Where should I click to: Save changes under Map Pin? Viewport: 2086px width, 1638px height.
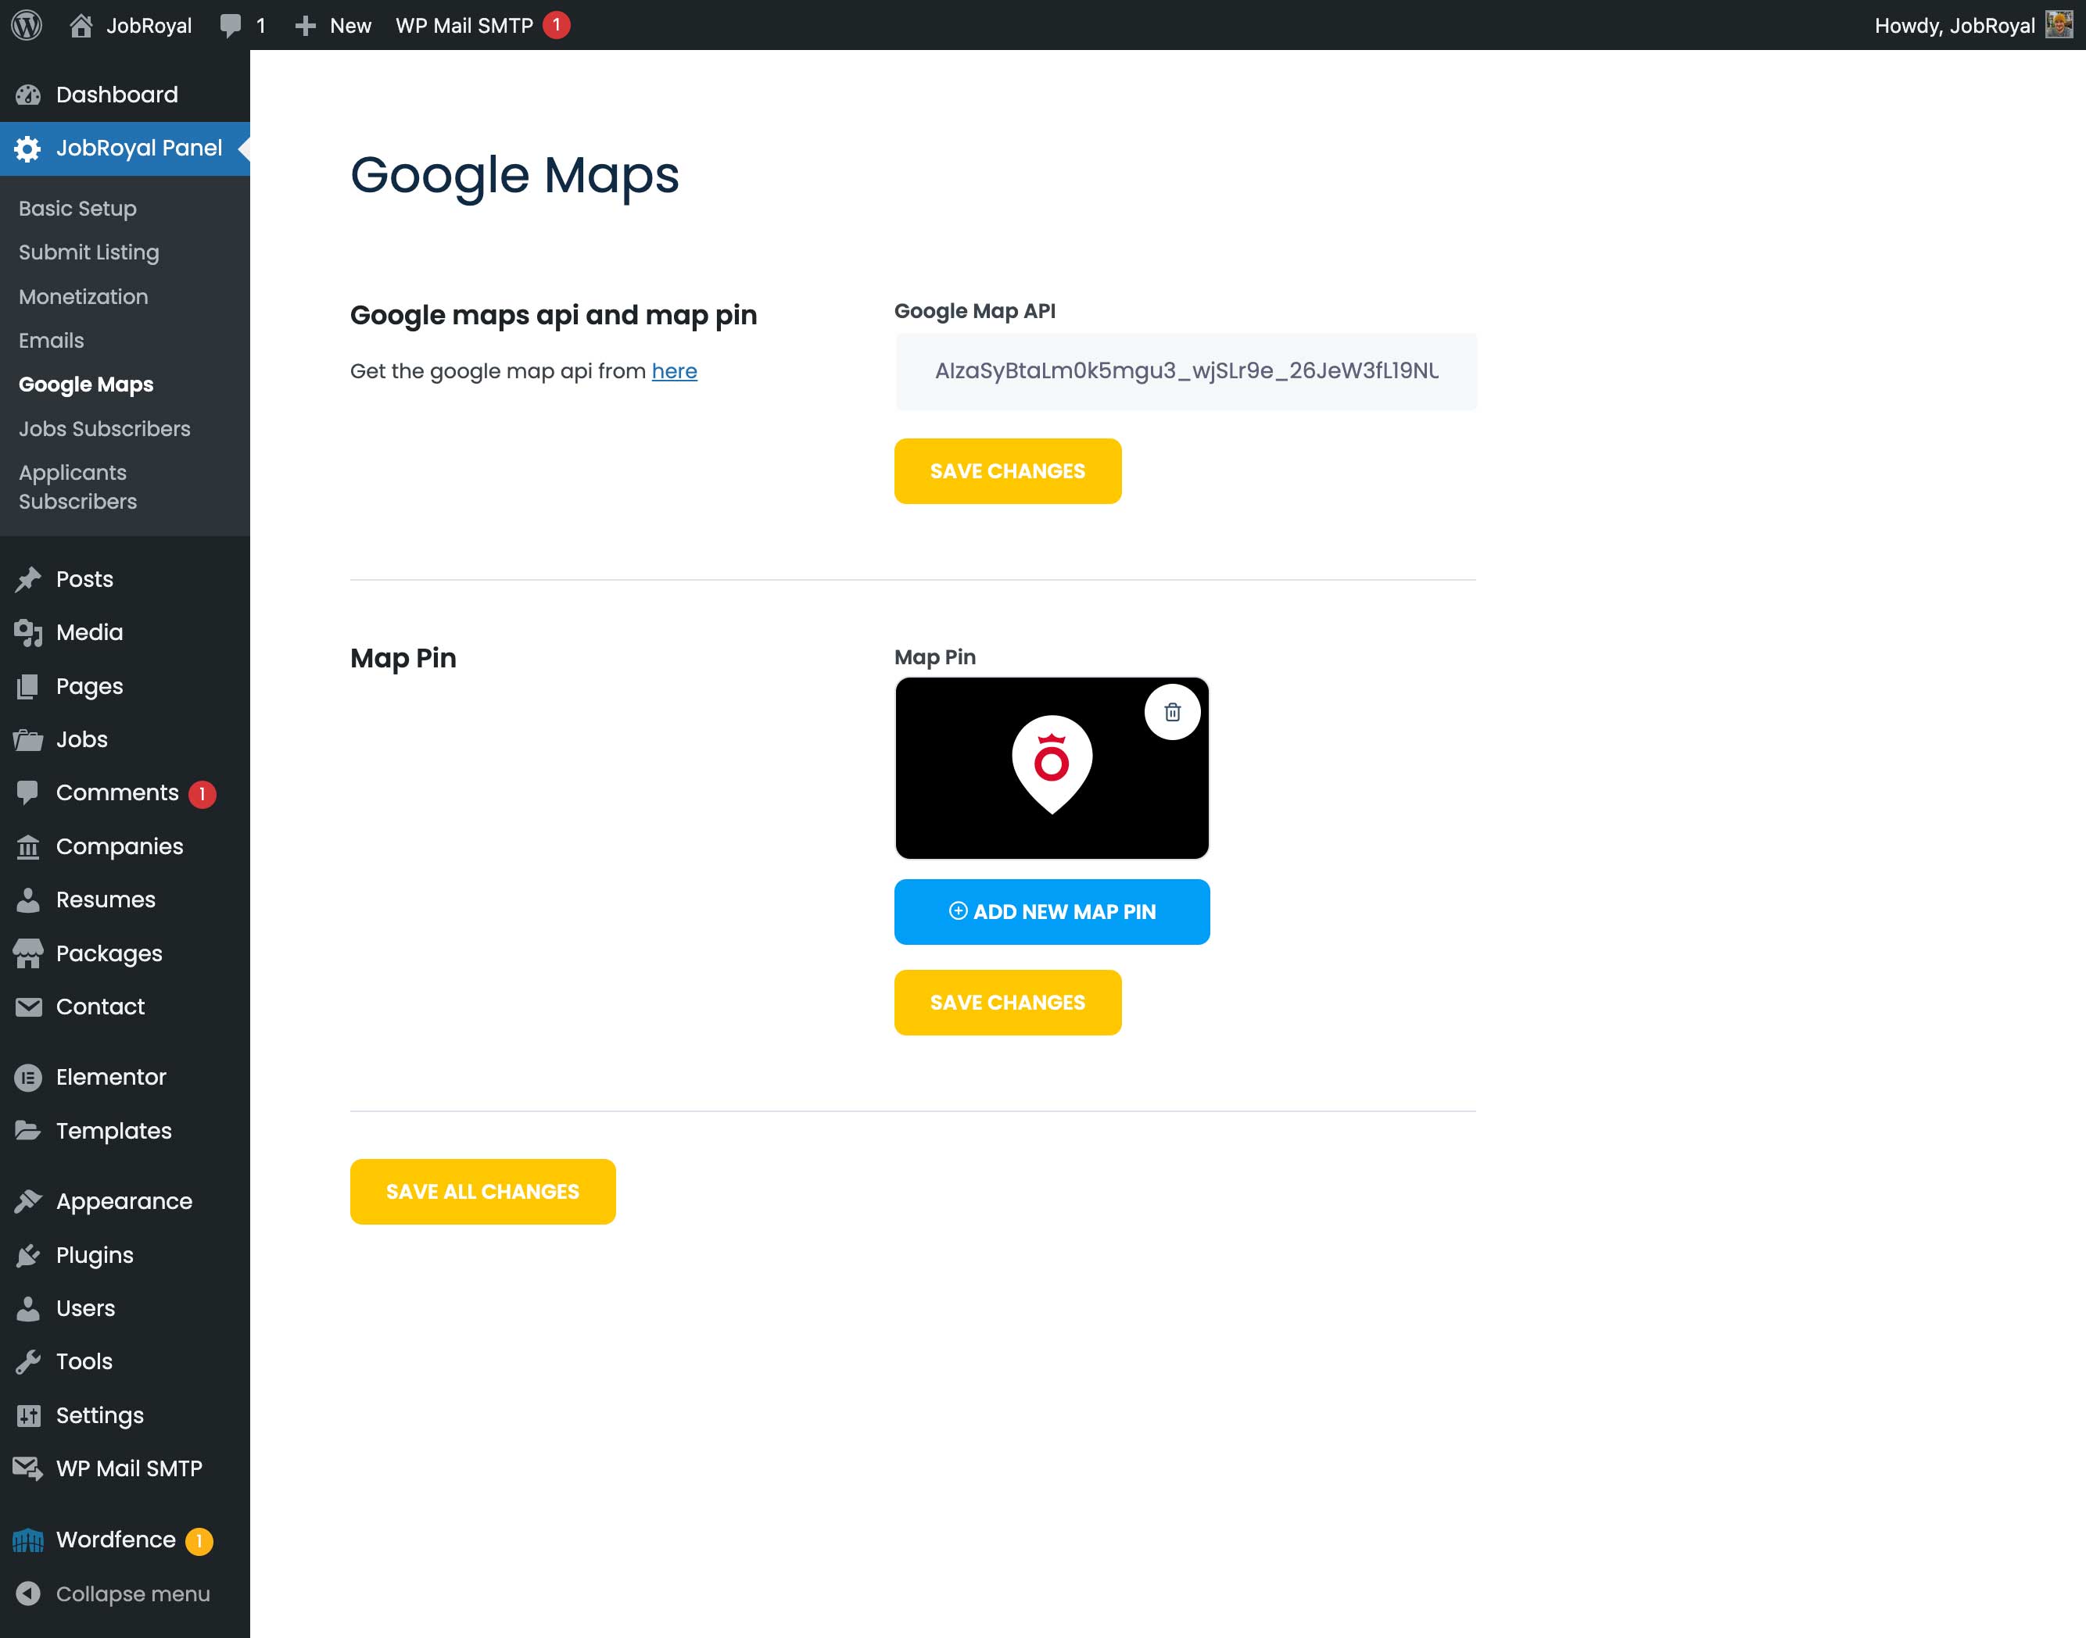tap(1008, 1002)
